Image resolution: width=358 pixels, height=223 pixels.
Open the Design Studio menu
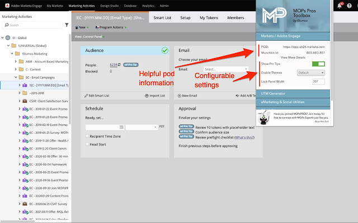[x=110, y=6]
